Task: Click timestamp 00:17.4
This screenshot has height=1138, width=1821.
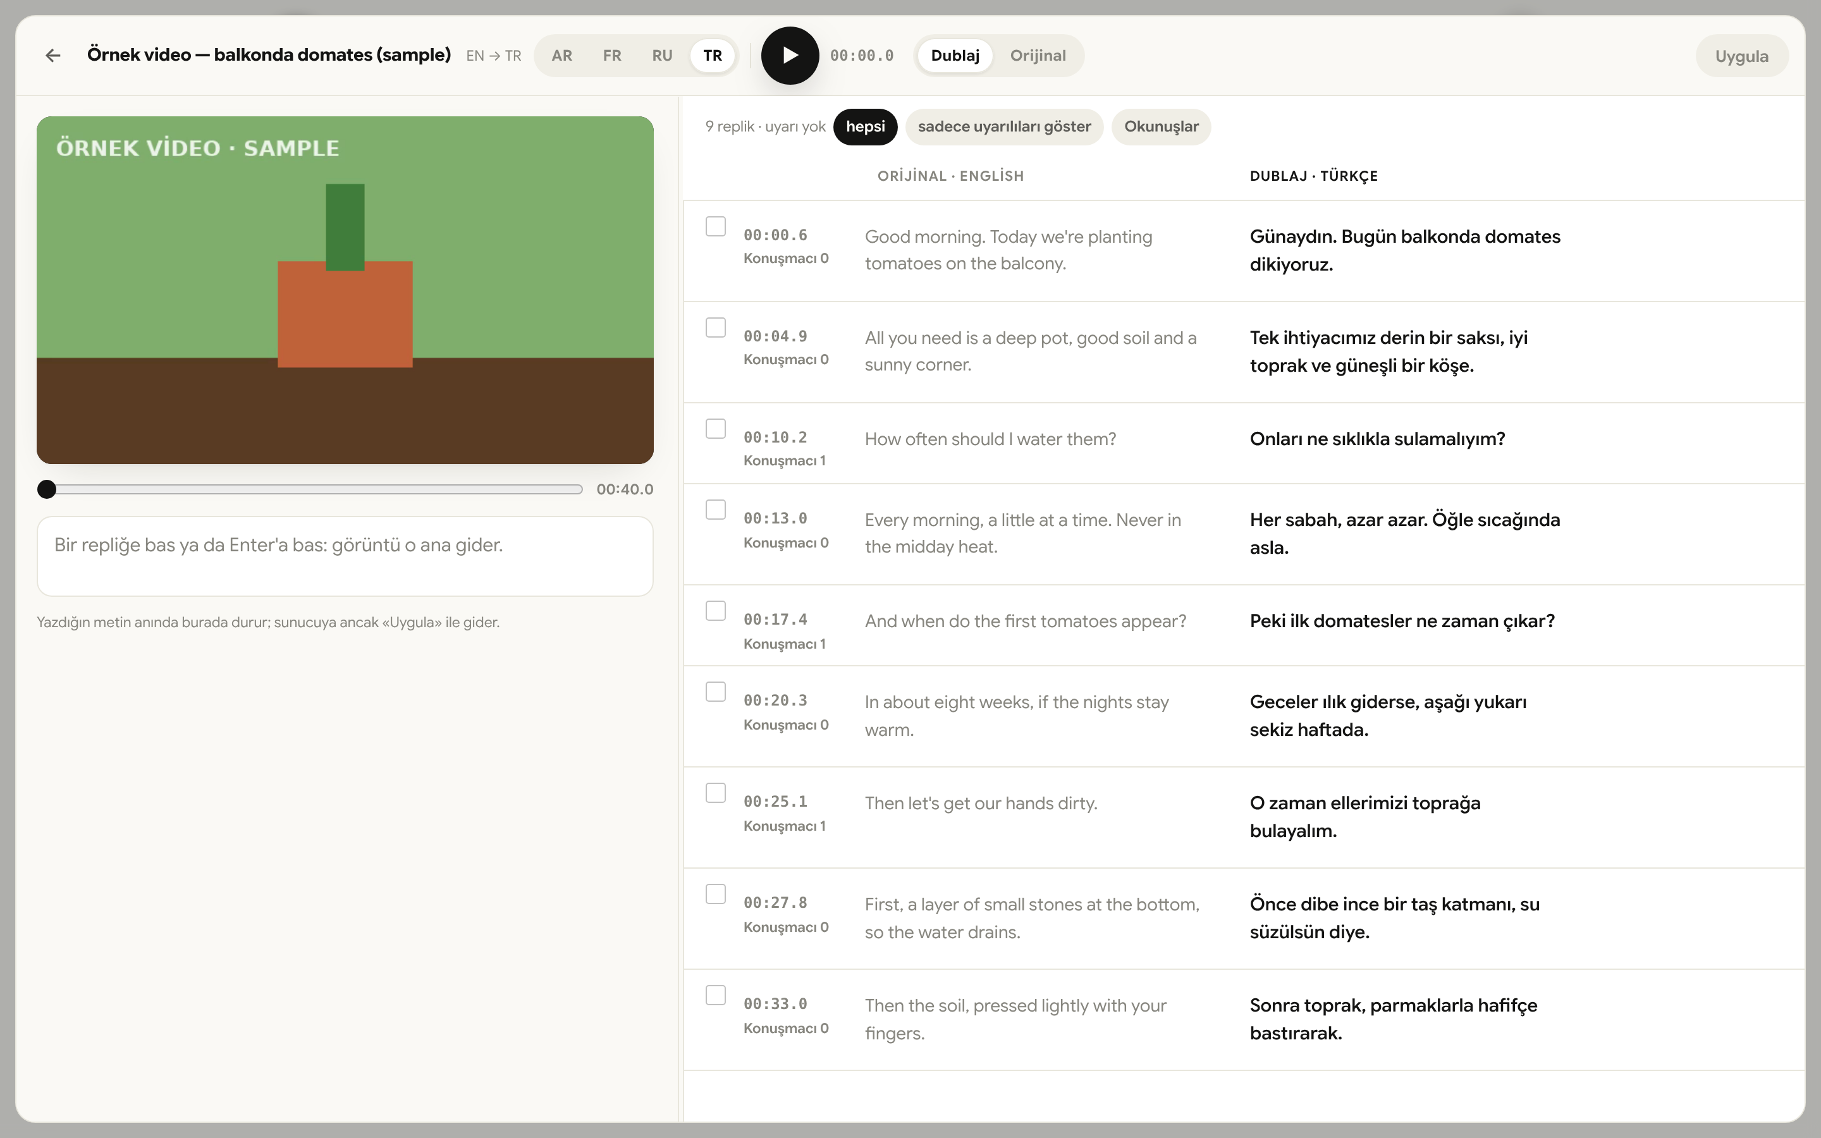Action: coord(775,620)
